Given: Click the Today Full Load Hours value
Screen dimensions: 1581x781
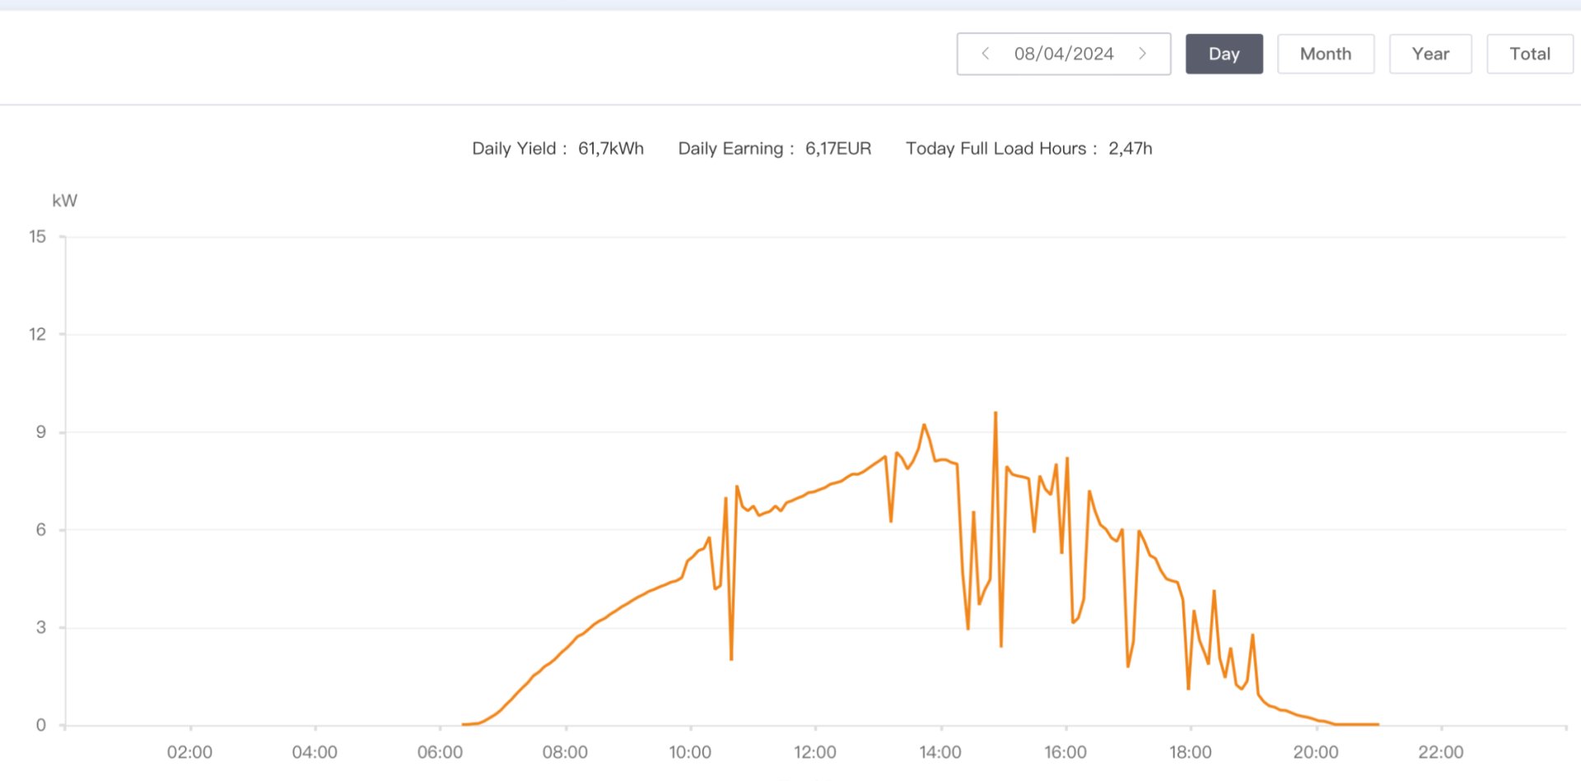Looking at the screenshot, I should [1130, 148].
